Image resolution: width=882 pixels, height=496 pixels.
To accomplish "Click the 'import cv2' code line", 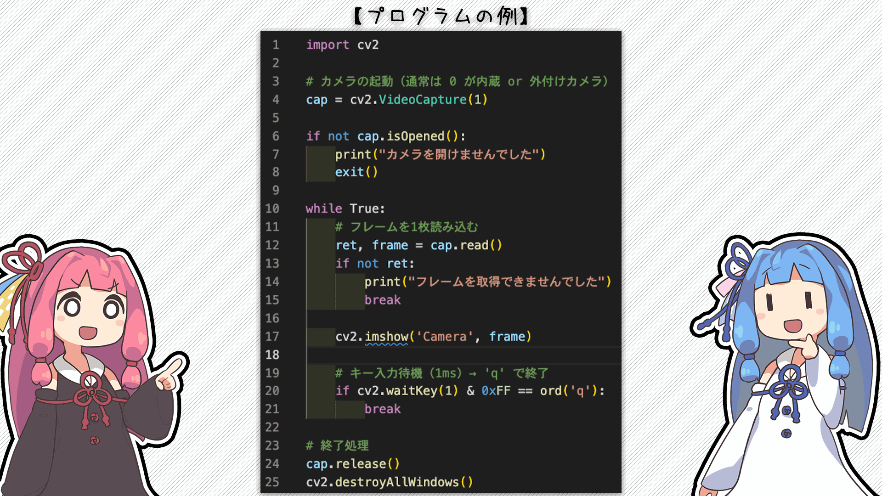I will (x=342, y=45).
